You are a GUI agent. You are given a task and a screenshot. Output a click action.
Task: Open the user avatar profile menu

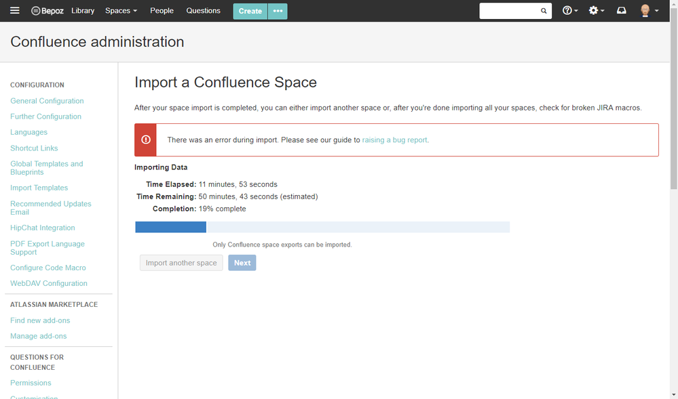coord(649,10)
